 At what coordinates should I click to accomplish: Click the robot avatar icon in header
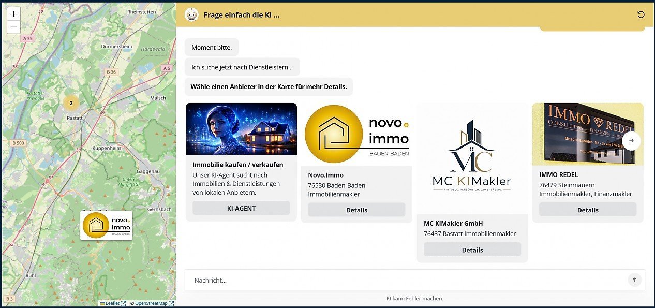tap(191, 14)
